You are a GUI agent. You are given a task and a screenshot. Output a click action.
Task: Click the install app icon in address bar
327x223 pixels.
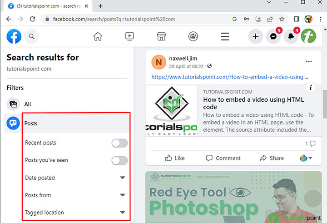tap(258, 19)
